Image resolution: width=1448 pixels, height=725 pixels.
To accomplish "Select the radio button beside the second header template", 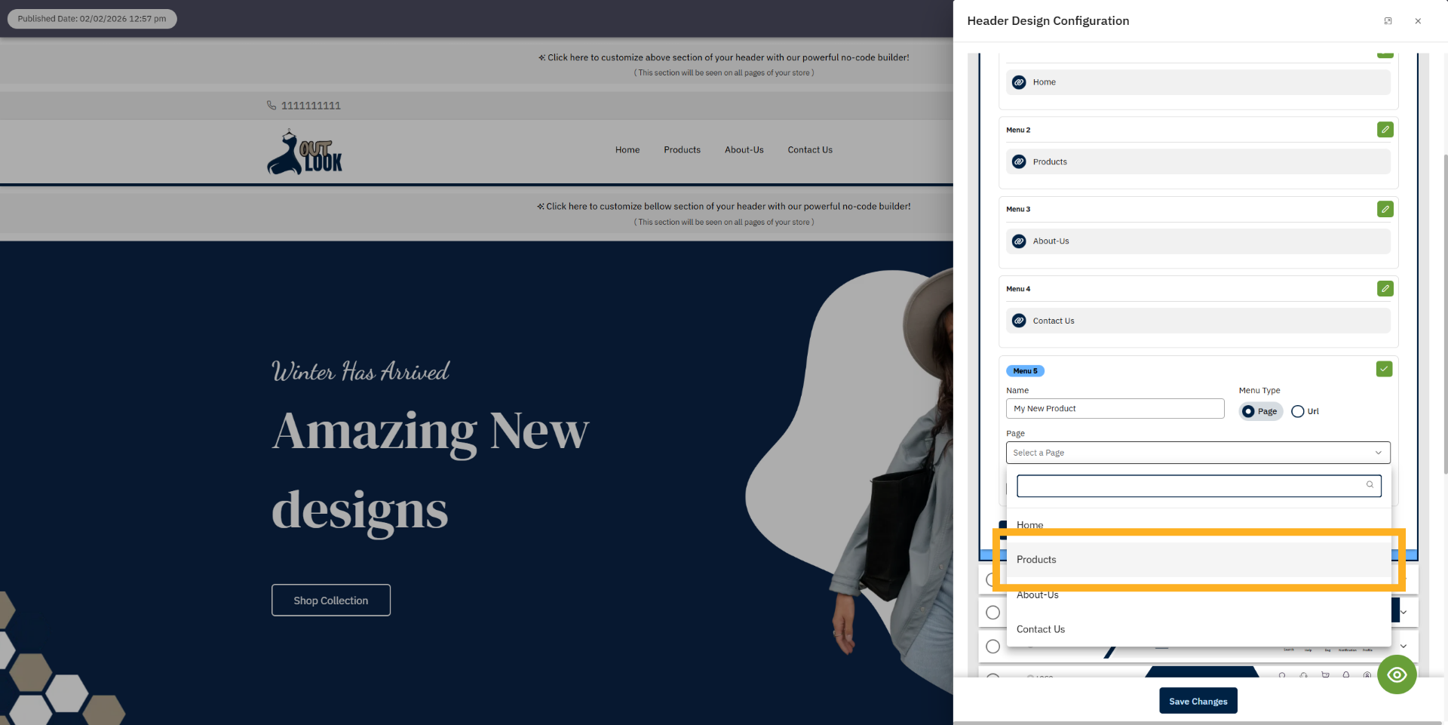I will [x=992, y=612].
